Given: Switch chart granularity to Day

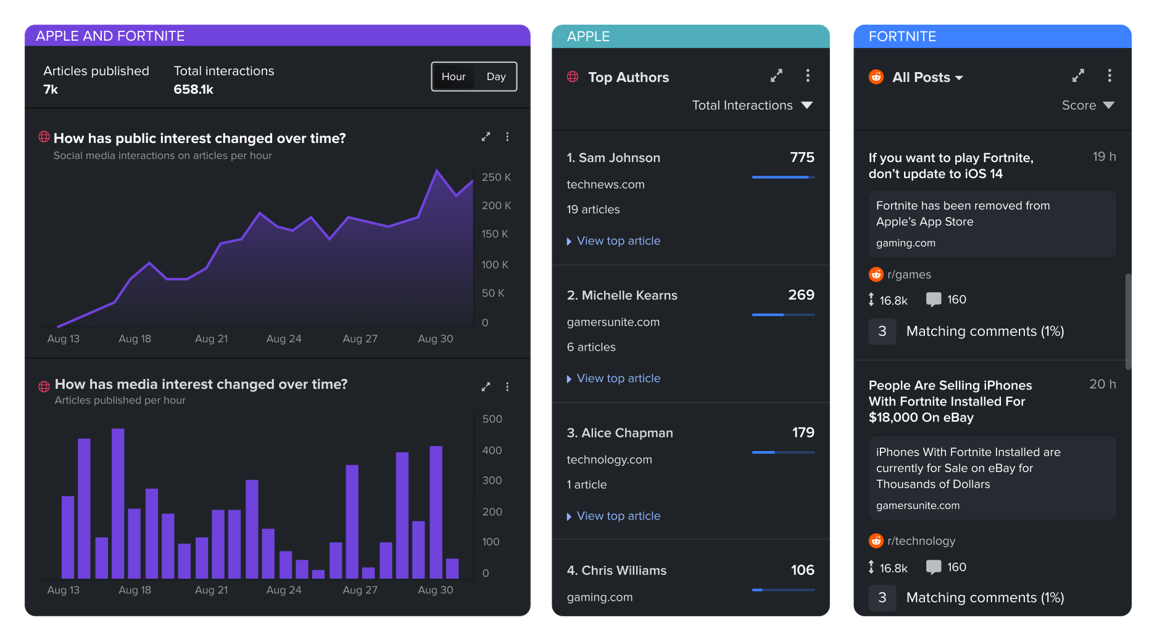Looking at the screenshot, I should point(496,76).
